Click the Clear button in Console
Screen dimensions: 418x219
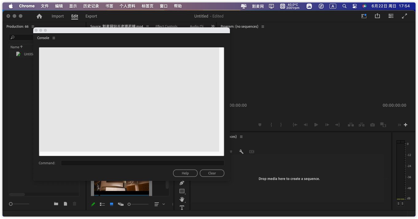[x=212, y=173]
